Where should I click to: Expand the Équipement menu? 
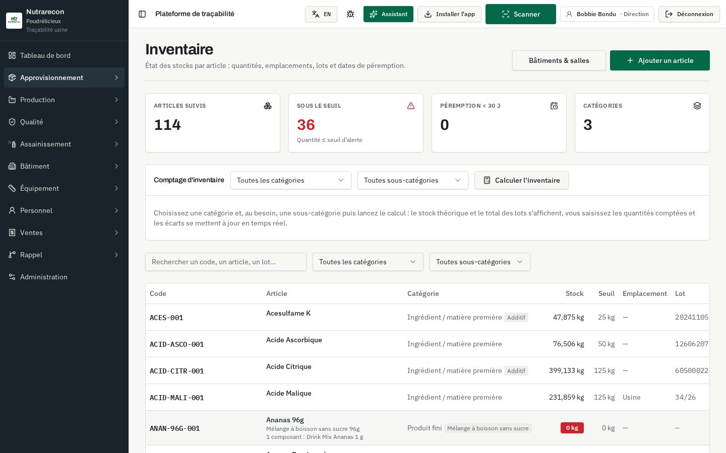coord(64,188)
